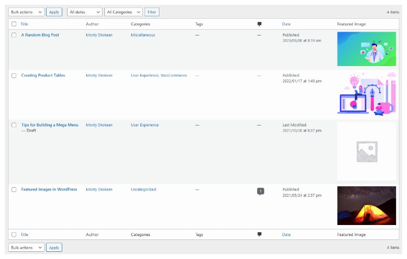Filter by the Uncategorized category link
Image resolution: width=407 pixels, height=259 pixels.
tap(144, 190)
